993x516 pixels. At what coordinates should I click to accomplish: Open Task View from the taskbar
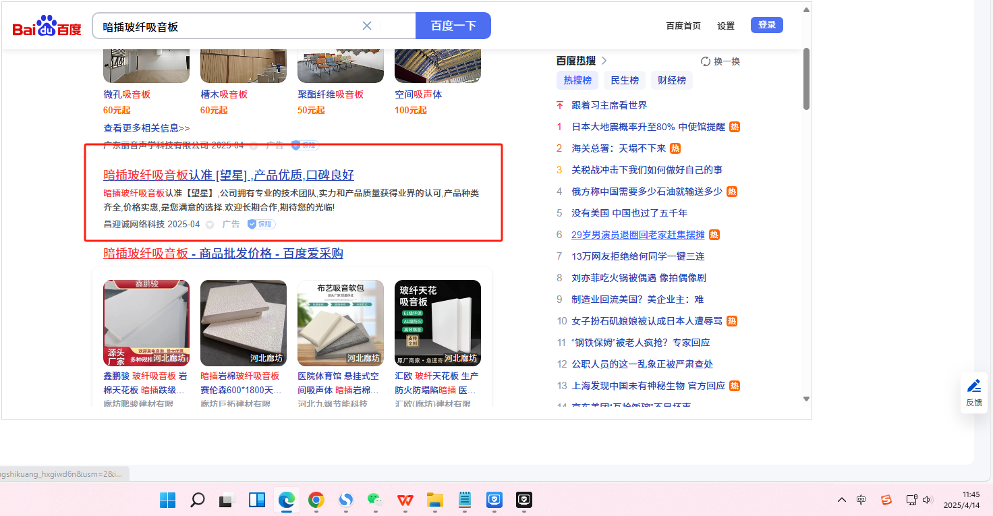(x=227, y=500)
